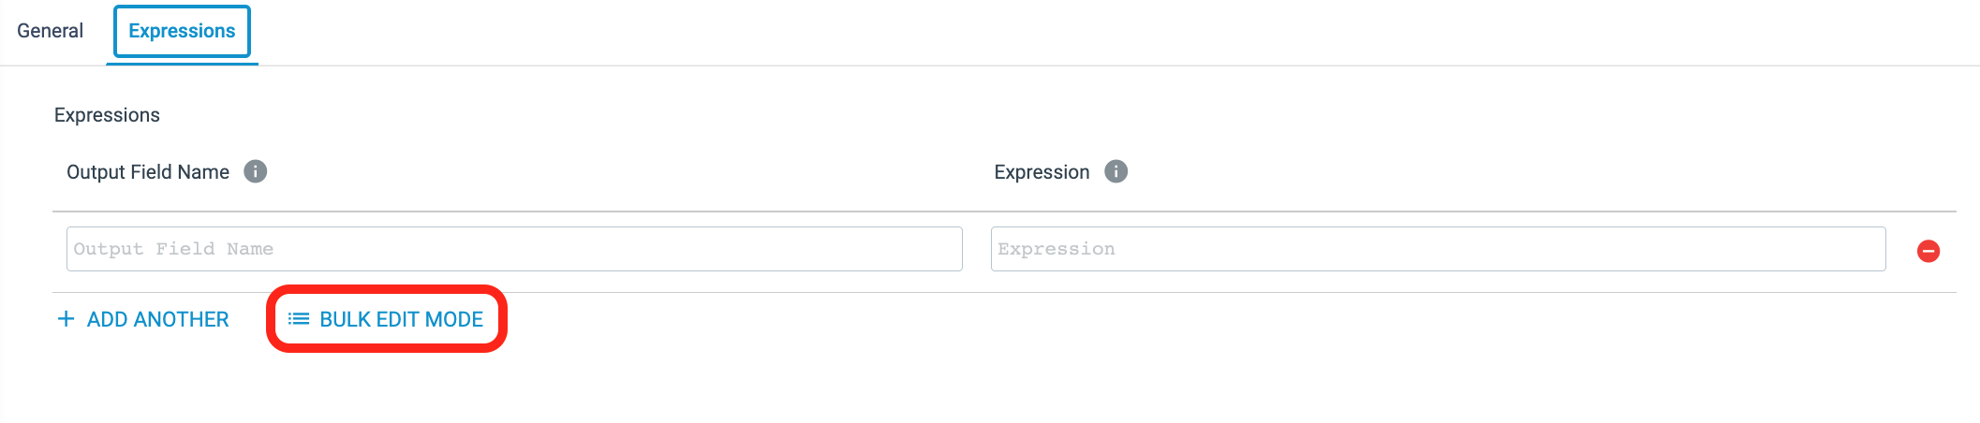1980x423 pixels.
Task: Select the Expressions tab
Action: (x=182, y=31)
